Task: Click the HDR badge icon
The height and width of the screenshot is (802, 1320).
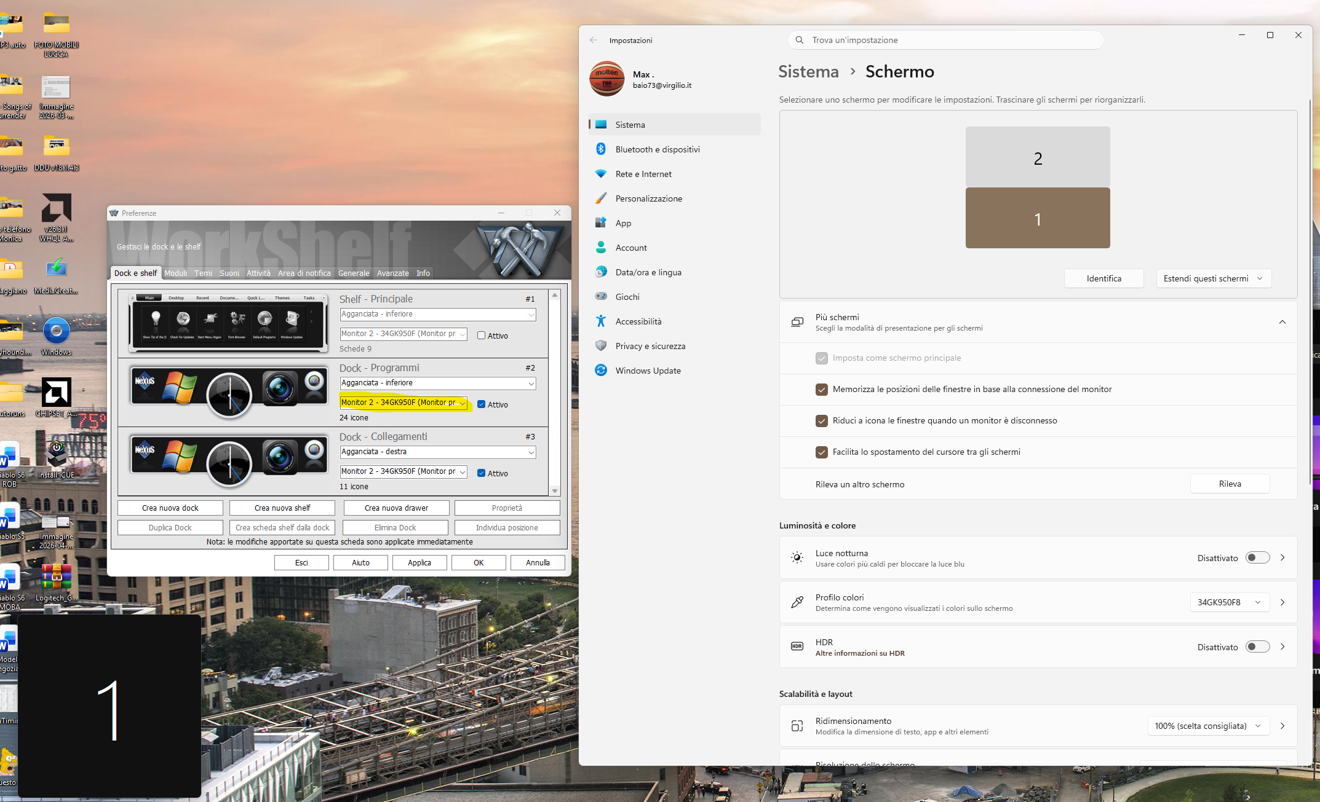Action: [x=797, y=647]
